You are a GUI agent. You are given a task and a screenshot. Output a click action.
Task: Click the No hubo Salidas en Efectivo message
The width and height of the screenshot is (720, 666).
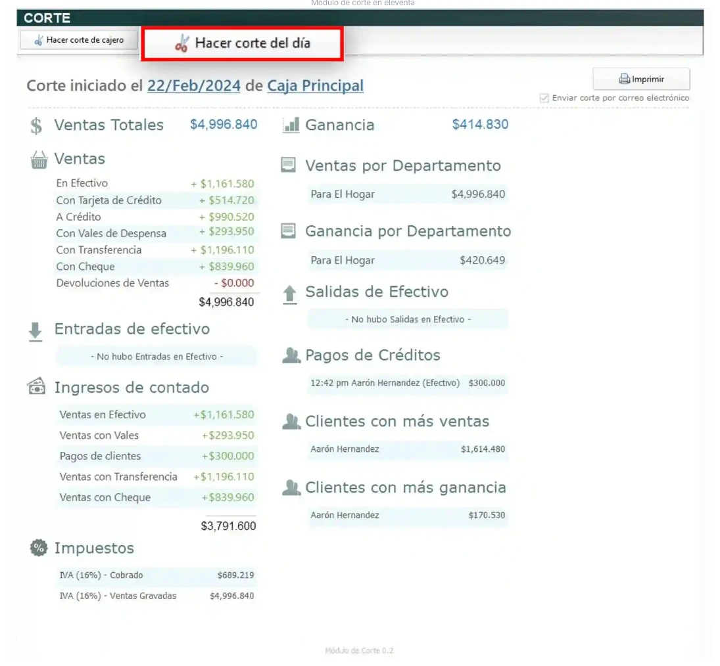(408, 319)
